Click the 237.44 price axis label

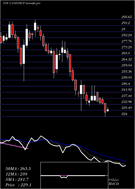[126, 96]
